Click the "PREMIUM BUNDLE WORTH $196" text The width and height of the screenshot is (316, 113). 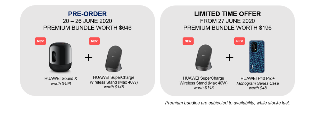227,28
